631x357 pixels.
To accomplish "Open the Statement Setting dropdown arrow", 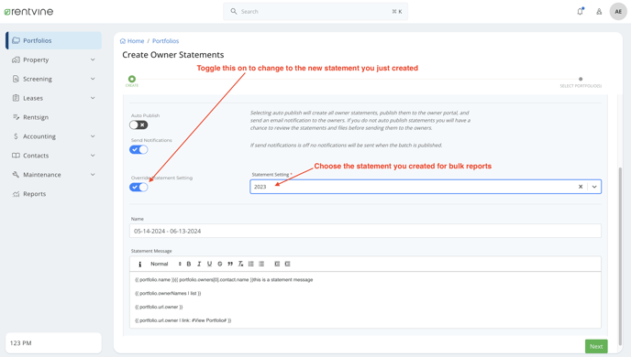I will [x=594, y=187].
